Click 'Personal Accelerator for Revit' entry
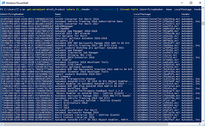The image size is (205, 126). click(x=76, y=110)
